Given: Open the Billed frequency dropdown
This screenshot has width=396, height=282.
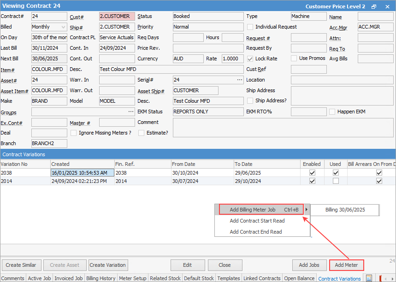Looking at the screenshot, I should [63, 27].
